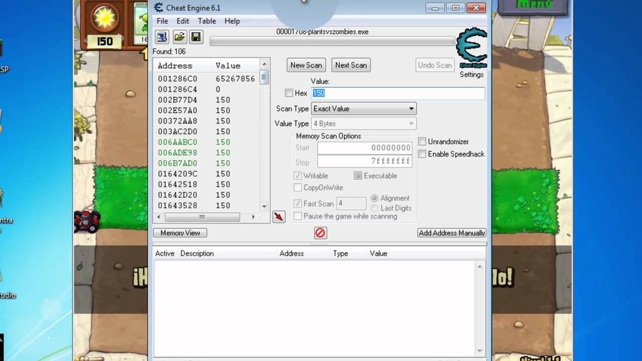Viewport: 642px width, 361px height.
Task: Click the Fast Scan alignment value field
Action: click(351, 204)
